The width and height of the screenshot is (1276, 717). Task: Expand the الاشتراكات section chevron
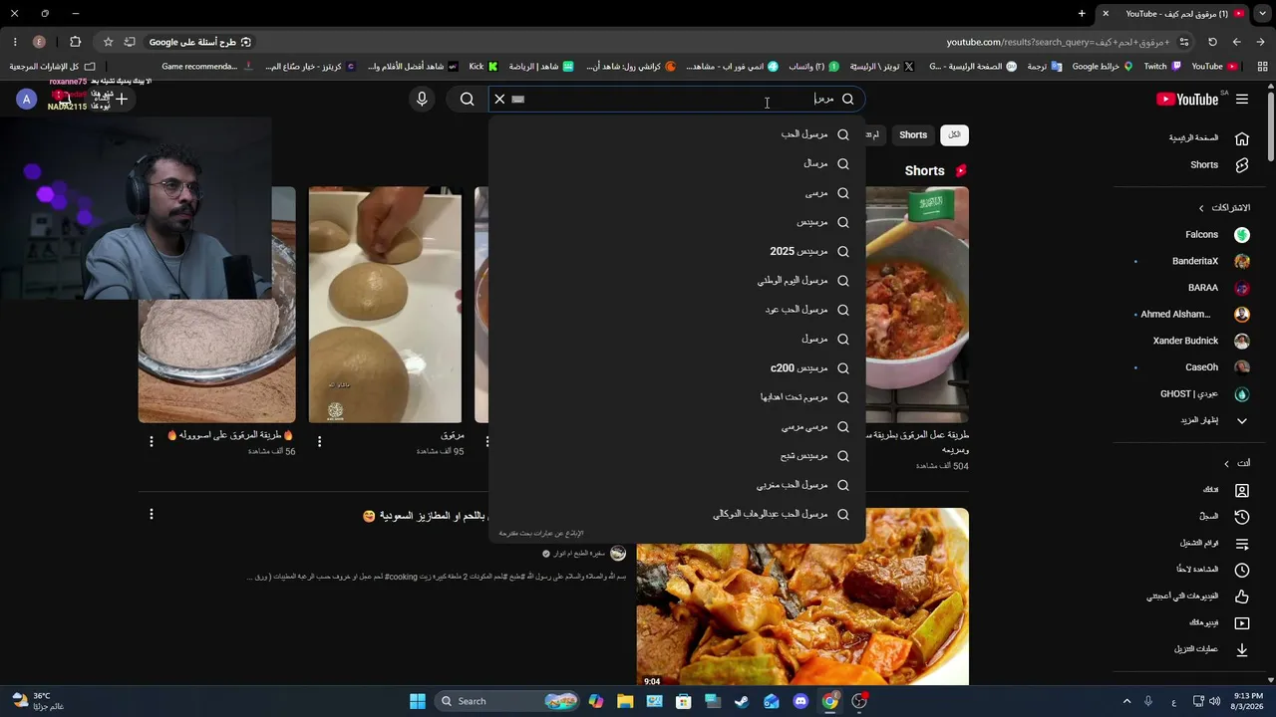1201,208
